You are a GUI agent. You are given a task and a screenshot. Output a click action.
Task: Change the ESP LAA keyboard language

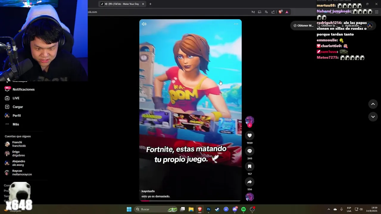click(x=349, y=209)
